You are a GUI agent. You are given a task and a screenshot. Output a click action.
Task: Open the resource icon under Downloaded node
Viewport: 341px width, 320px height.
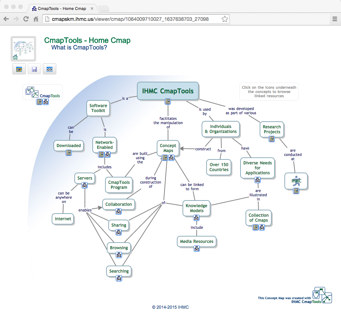point(69,153)
